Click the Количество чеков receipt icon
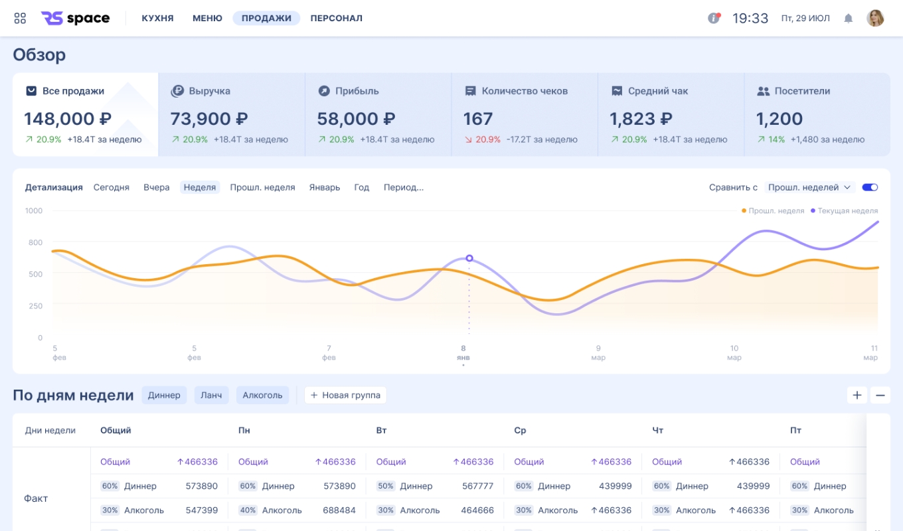Screen dimensions: 903x531 (470, 91)
